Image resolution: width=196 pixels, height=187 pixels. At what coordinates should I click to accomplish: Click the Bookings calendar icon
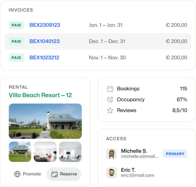(x=110, y=89)
